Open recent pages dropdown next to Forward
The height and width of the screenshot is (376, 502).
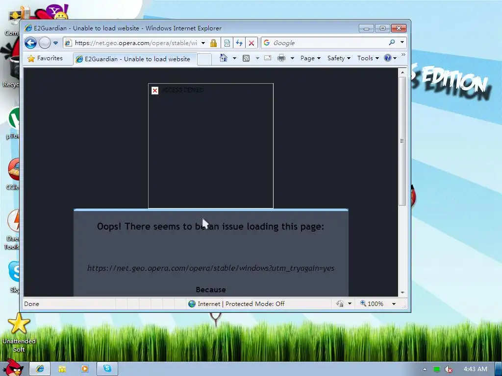55,43
